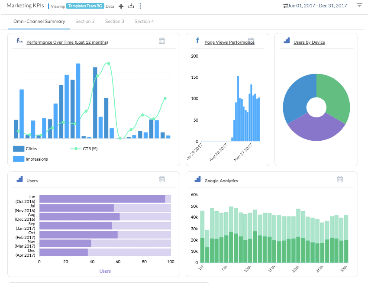The width and height of the screenshot is (371, 284).
Task: Open the three-dot options menu
Action: click(140, 6)
